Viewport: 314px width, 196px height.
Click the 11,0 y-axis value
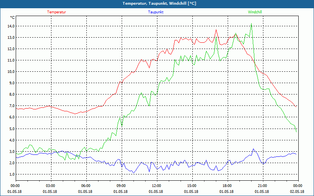(11, 60)
